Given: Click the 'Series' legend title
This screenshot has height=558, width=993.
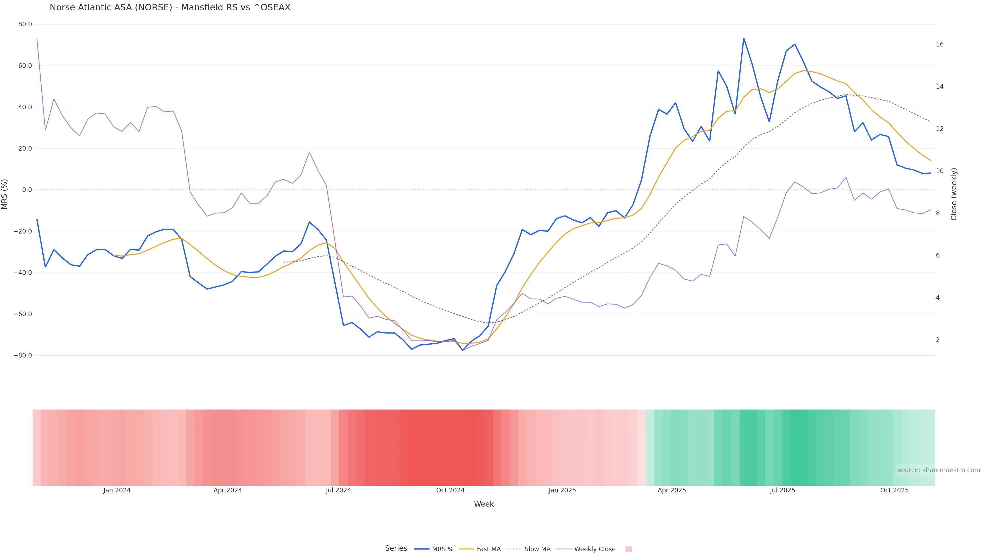Looking at the screenshot, I should [396, 548].
